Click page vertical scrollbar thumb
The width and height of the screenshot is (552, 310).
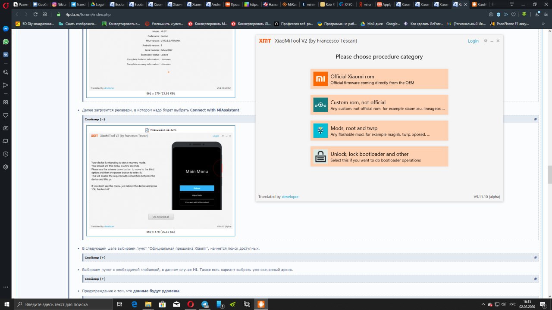tap(549, 174)
